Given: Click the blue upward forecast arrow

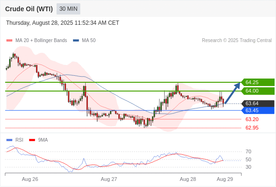Looking at the screenshot, I should click(232, 93).
